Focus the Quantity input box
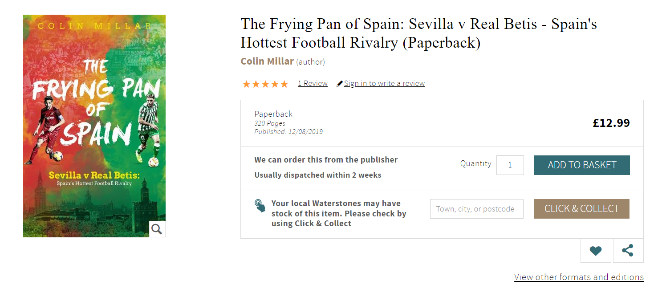Screen dimensions: 662x293 pyautogui.click(x=510, y=165)
